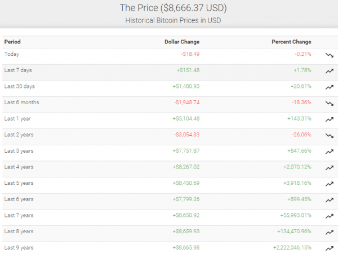Click the downward trend icon for Last 6 months

tap(330, 104)
